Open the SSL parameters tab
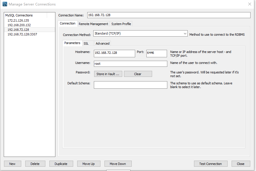Image resolution: width=256 pixels, height=171 pixels. coord(86,43)
